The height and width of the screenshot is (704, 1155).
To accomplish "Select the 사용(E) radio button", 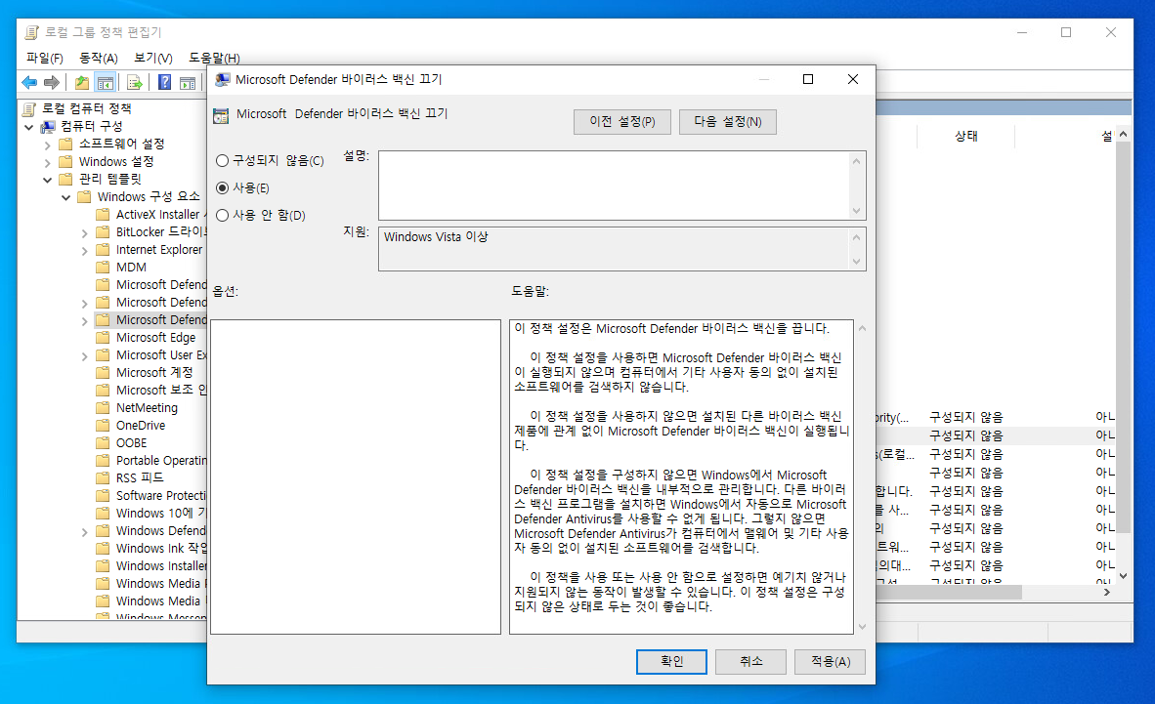I will [222, 187].
